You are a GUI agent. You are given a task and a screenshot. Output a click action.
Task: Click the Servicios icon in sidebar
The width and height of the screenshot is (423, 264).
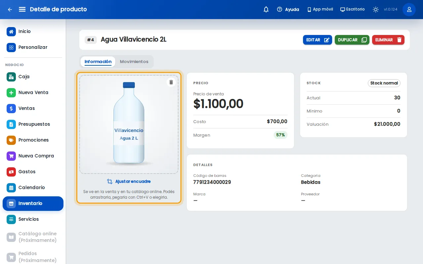click(x=11, y=219)
